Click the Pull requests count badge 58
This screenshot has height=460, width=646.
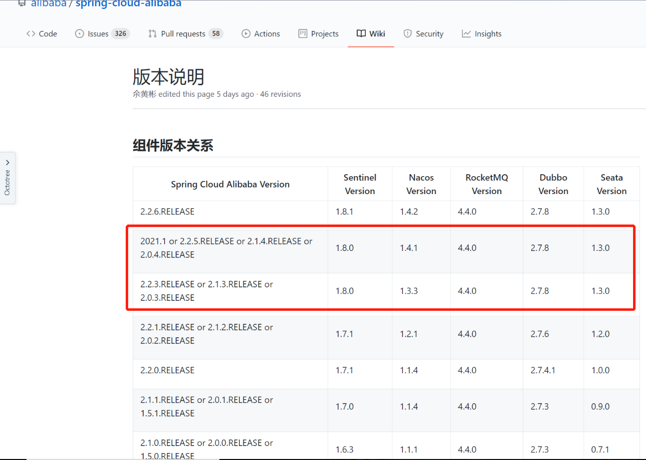215,34
